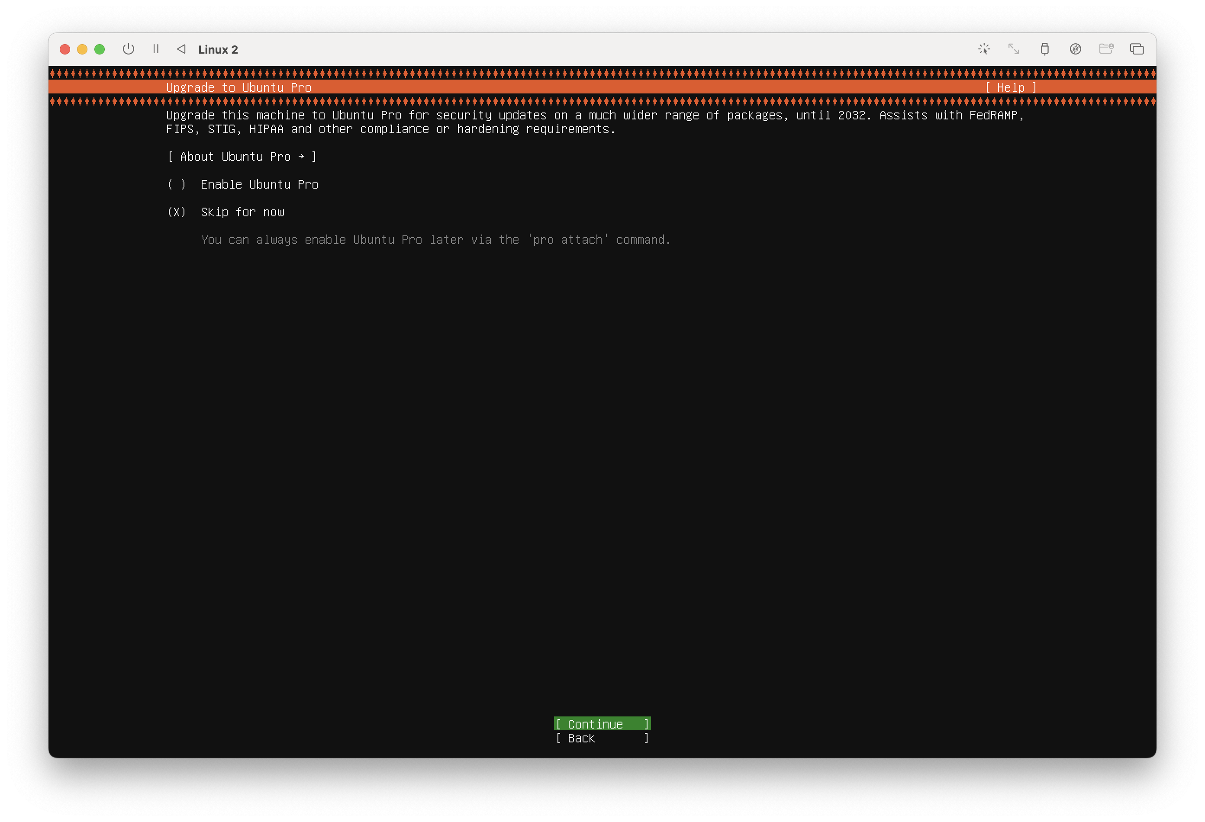Open the Help menu in the header
The height and width of the screenshot is (822, 1205).
1011,87
